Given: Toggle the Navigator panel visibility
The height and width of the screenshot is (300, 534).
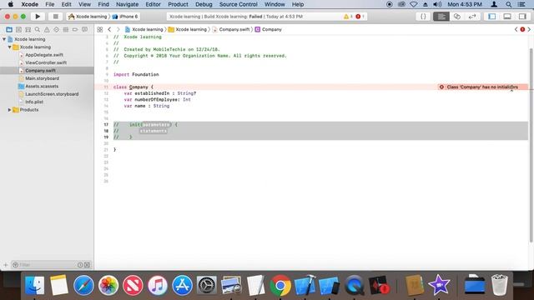Looking at the screenshot, I should point(491,17).
